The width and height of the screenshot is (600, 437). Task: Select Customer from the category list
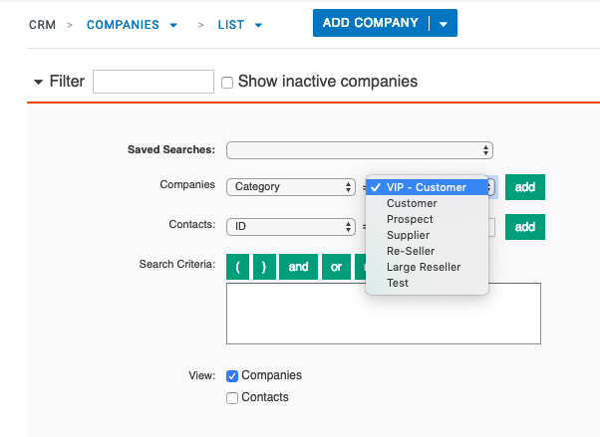coord(412,203)
